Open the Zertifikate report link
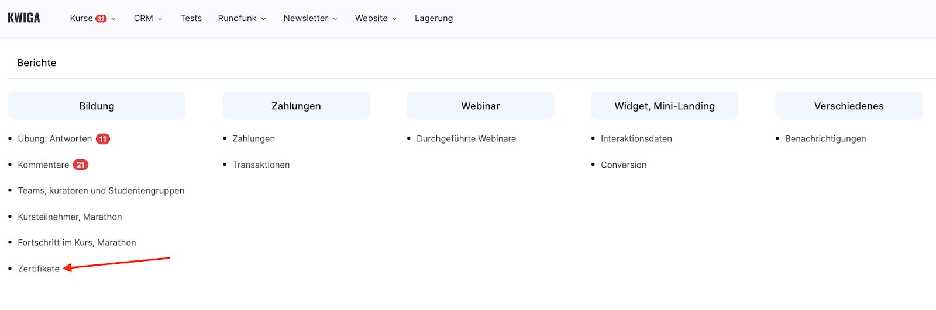The image size is (936, 310). coord(39,269)
